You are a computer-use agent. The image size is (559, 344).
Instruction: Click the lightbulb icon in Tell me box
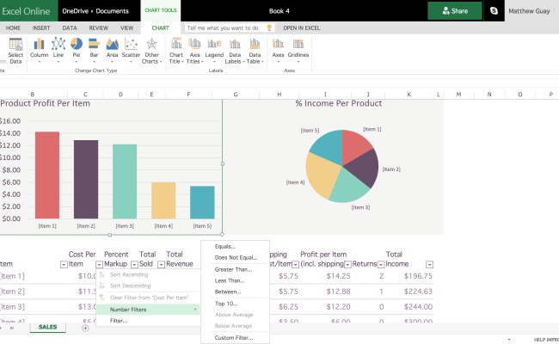pyautogui.click(x=269, y=28)
